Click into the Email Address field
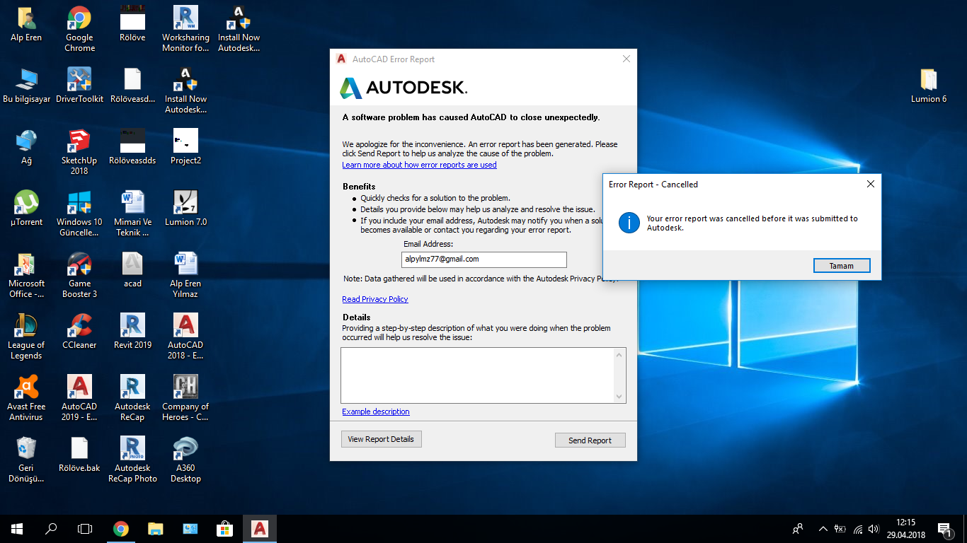Viewport: 967px width, 543px height. 483,259
